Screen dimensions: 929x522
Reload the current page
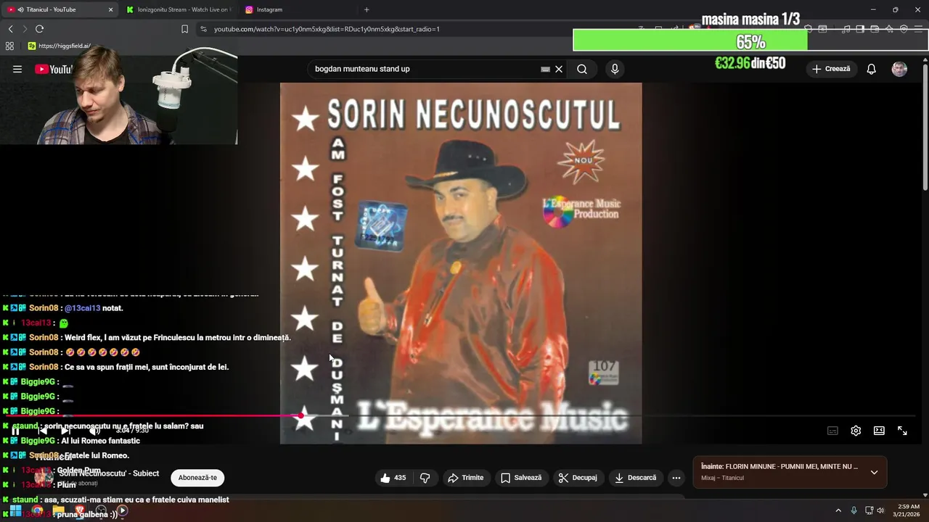[39, 29]
